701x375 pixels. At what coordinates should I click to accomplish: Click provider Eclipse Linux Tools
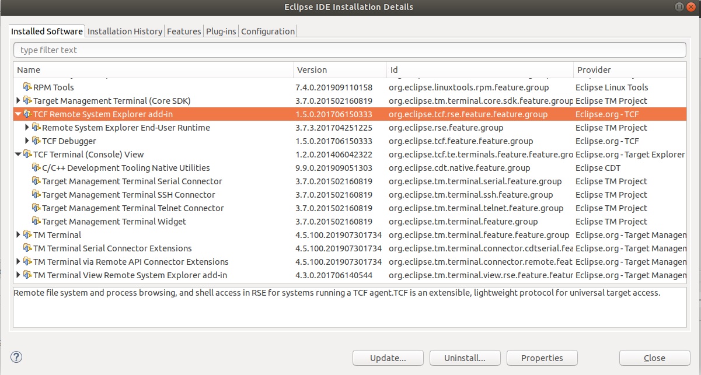[612, 87]
